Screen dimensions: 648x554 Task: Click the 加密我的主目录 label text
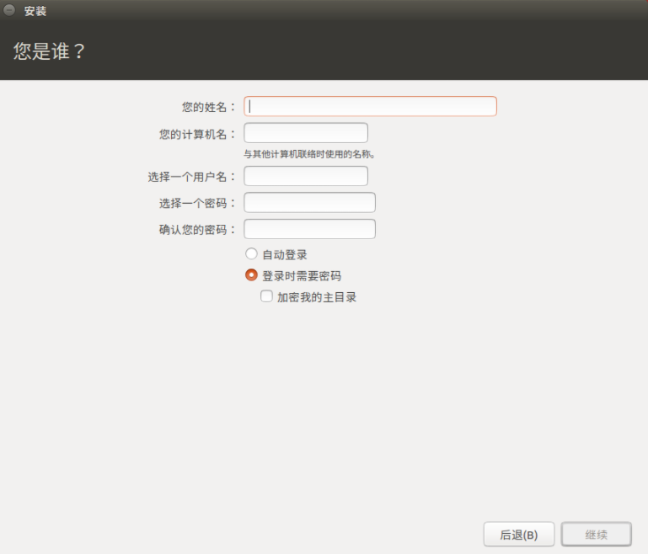coord(317,297)
